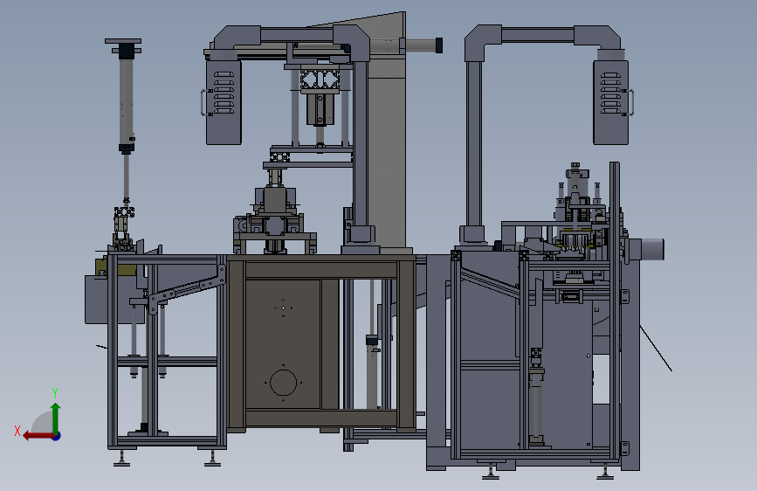This screenshot has width=757, height=491.
Task: Click the red X axis arrow of the triad
Action: click(38, 436)
